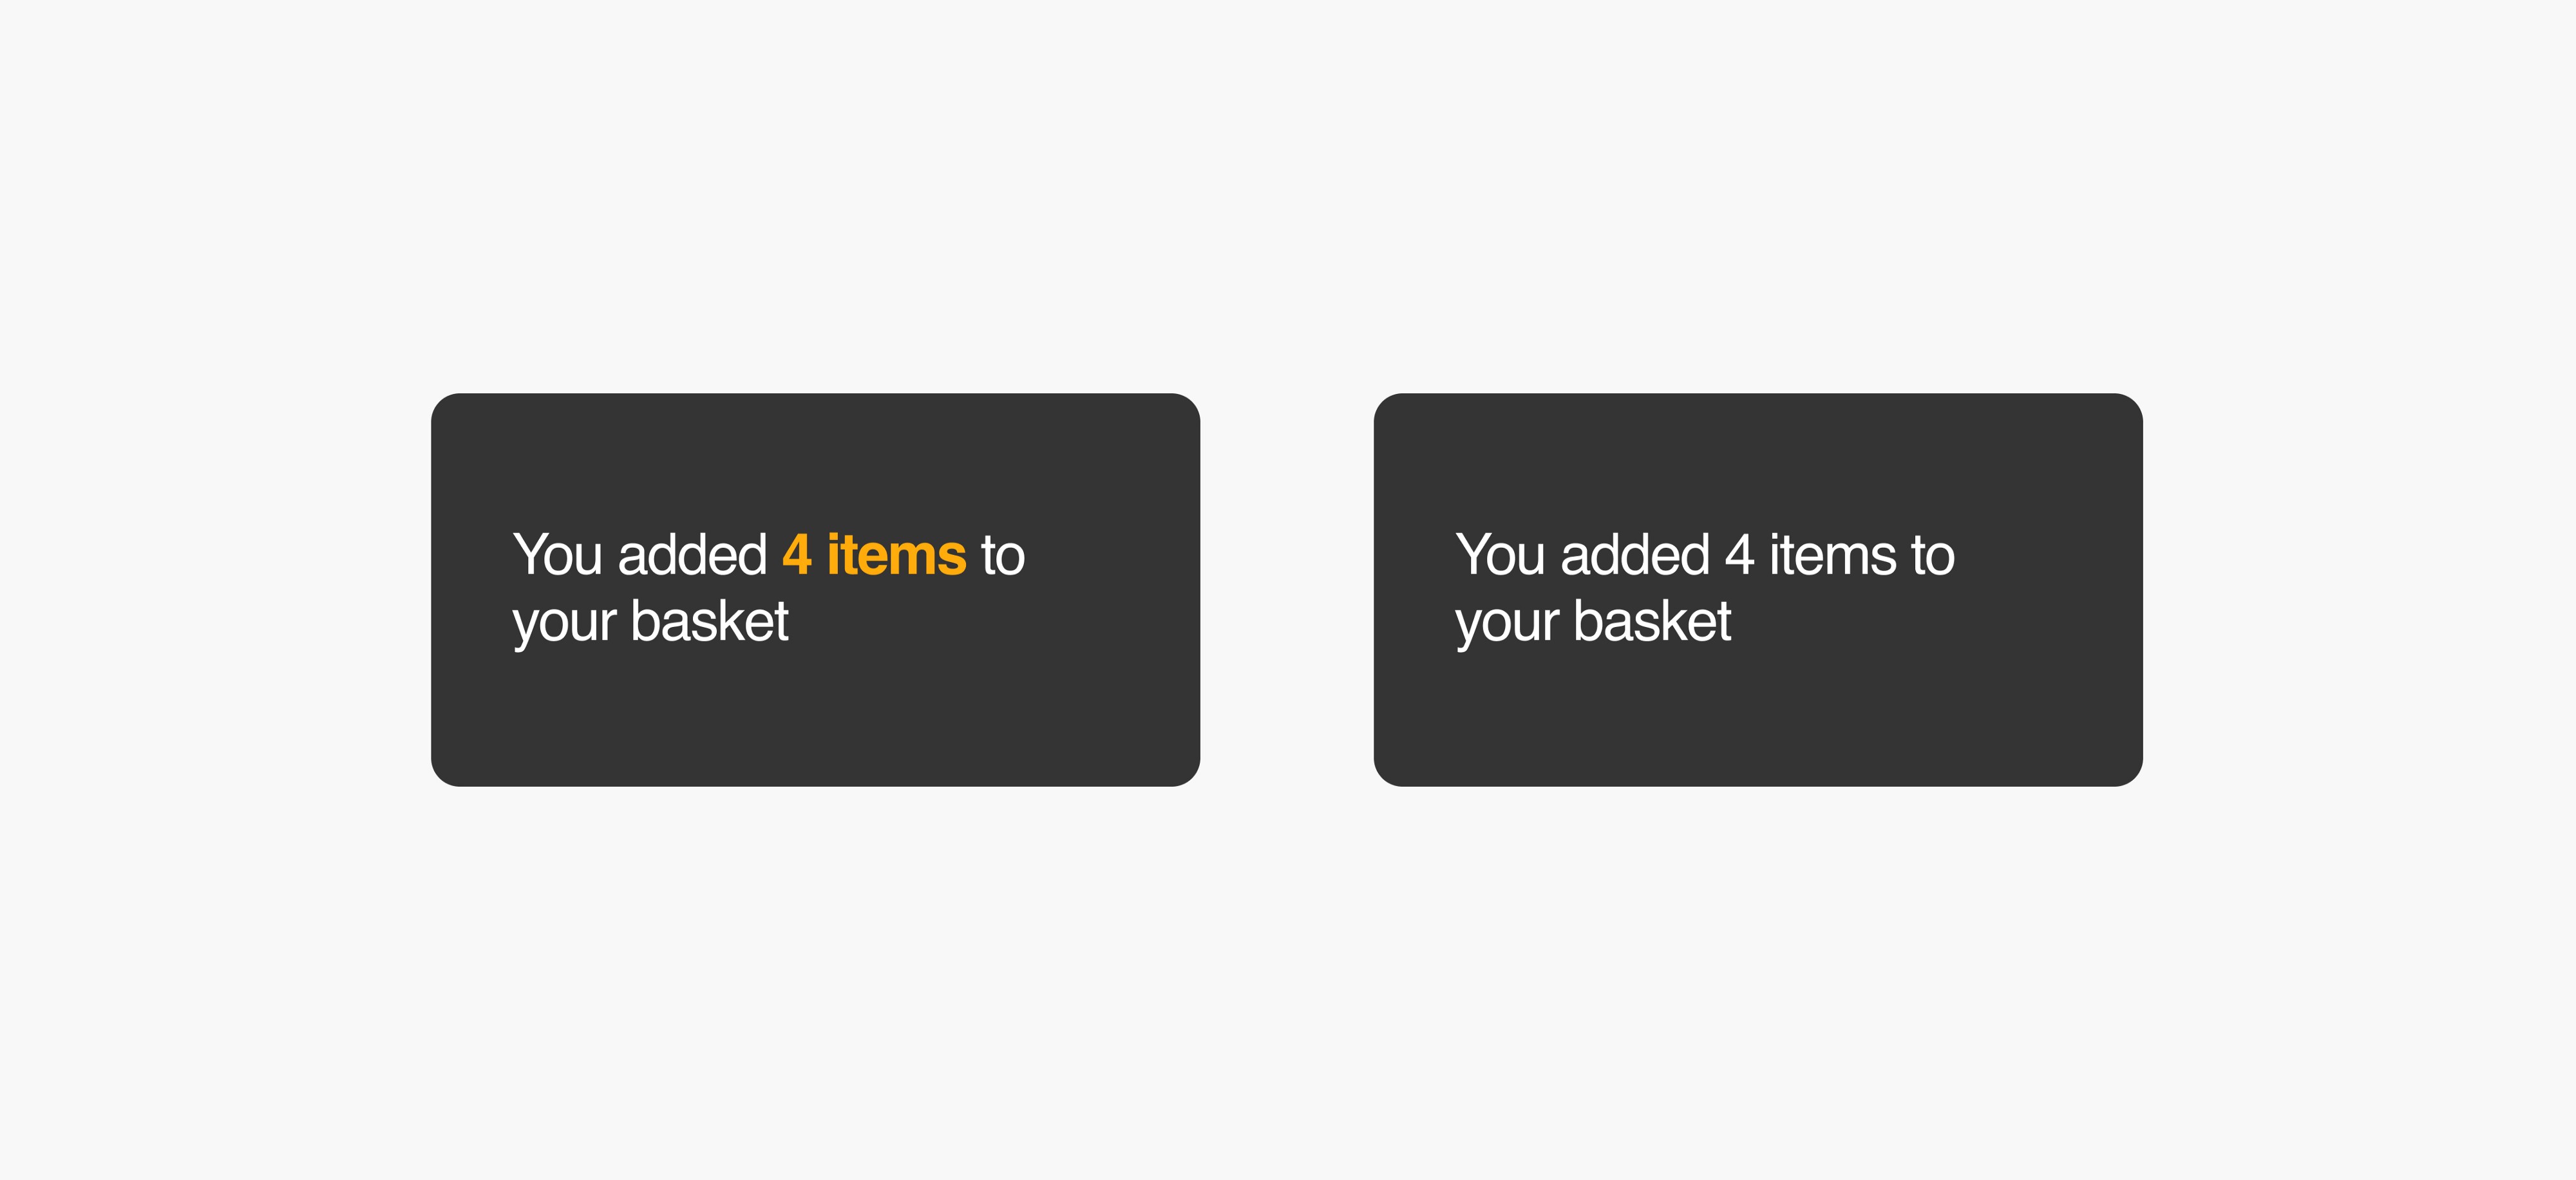Click "basket" in the right card
2576x1180 pixels.
pos(1653,621)
